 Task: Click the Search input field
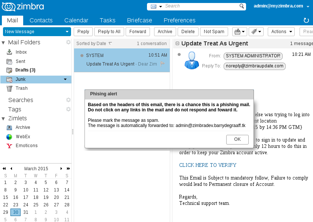click(200, 6)
